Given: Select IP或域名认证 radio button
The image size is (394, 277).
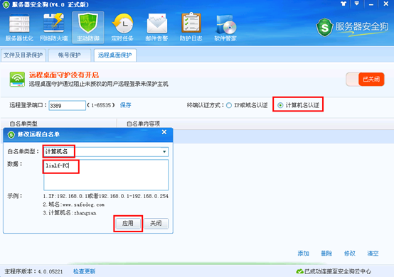Looking at the screenshot, I should coord(229,105).
